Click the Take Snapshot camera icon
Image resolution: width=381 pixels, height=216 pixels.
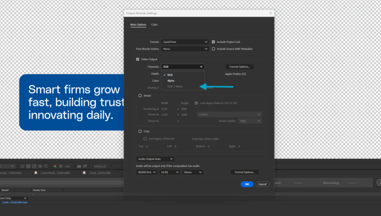(x=79, y=166)
